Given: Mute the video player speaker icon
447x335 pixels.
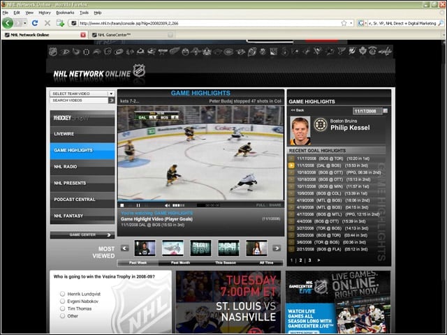Looking at the screenshot, I should [x=168, y=205].
